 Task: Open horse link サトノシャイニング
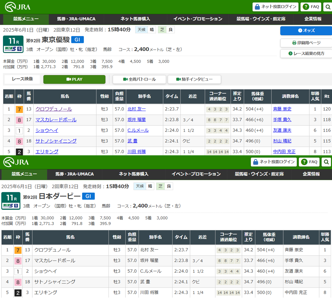tap(56, 141)
